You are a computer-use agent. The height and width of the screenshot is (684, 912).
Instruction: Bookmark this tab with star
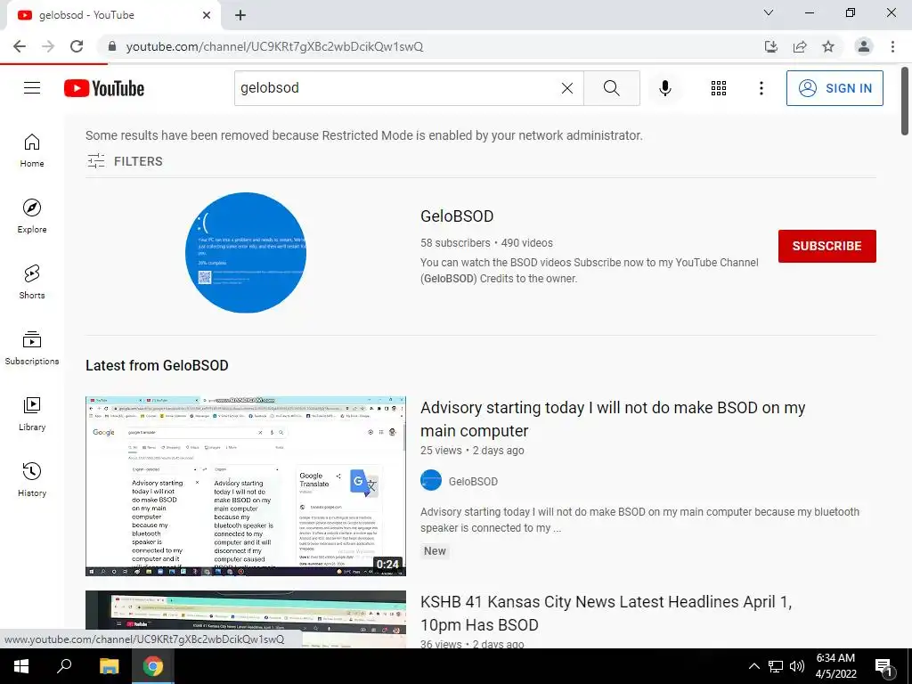coord(828,46)
